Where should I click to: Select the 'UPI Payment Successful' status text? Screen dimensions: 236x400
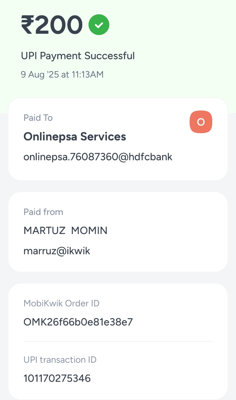point(78,56)
